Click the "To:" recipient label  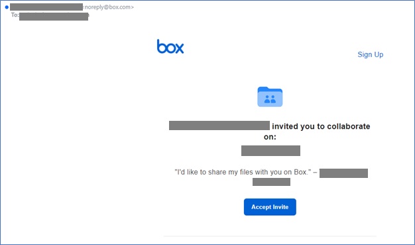pos(15,15)
